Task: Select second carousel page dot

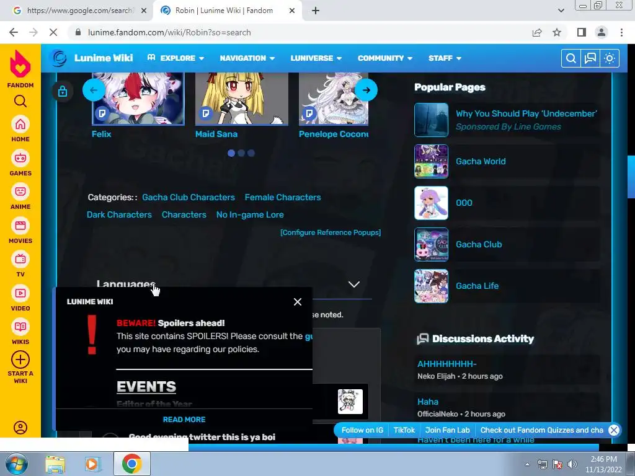Action: 241,153
